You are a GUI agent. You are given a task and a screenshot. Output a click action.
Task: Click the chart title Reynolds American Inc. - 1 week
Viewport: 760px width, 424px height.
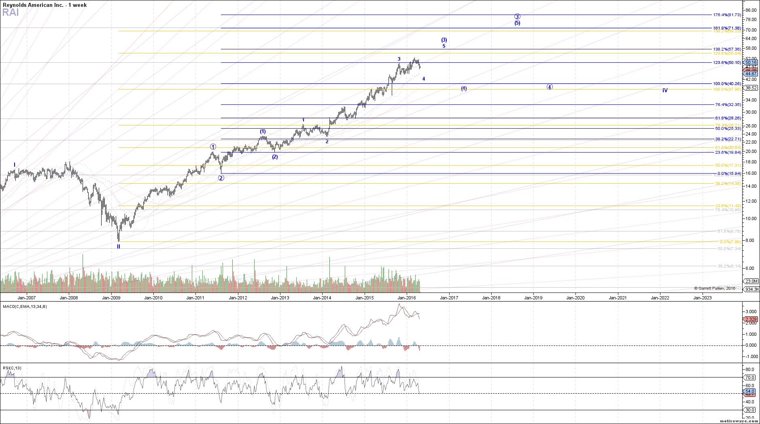click(x=45, y=5)
